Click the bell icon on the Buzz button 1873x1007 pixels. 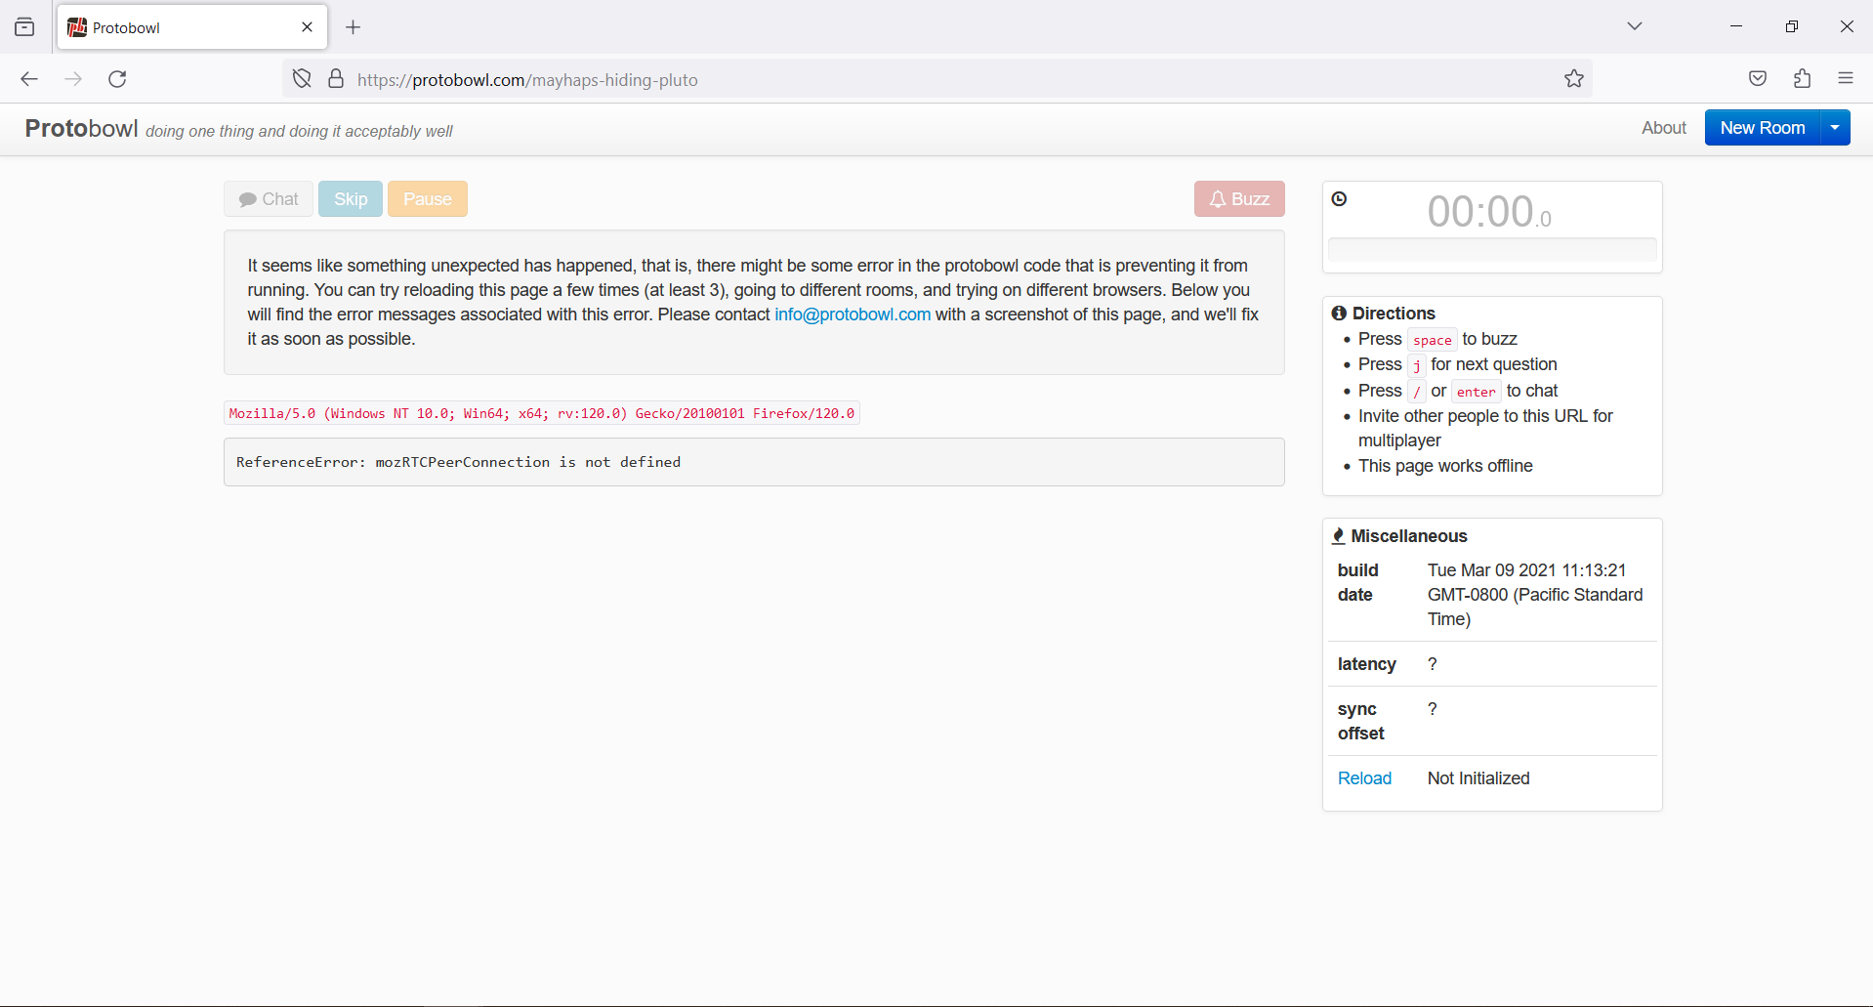point(1217,198)
